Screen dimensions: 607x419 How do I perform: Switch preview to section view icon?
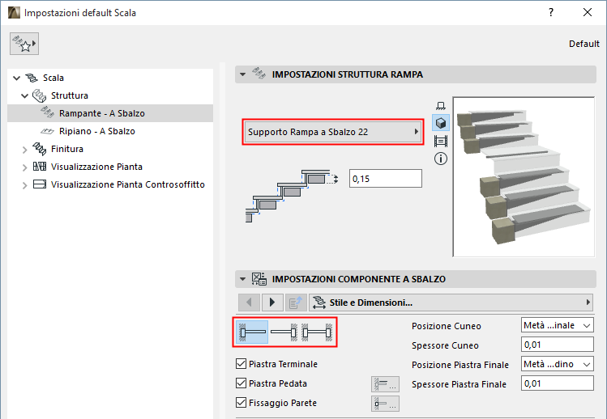coord(441,141)
